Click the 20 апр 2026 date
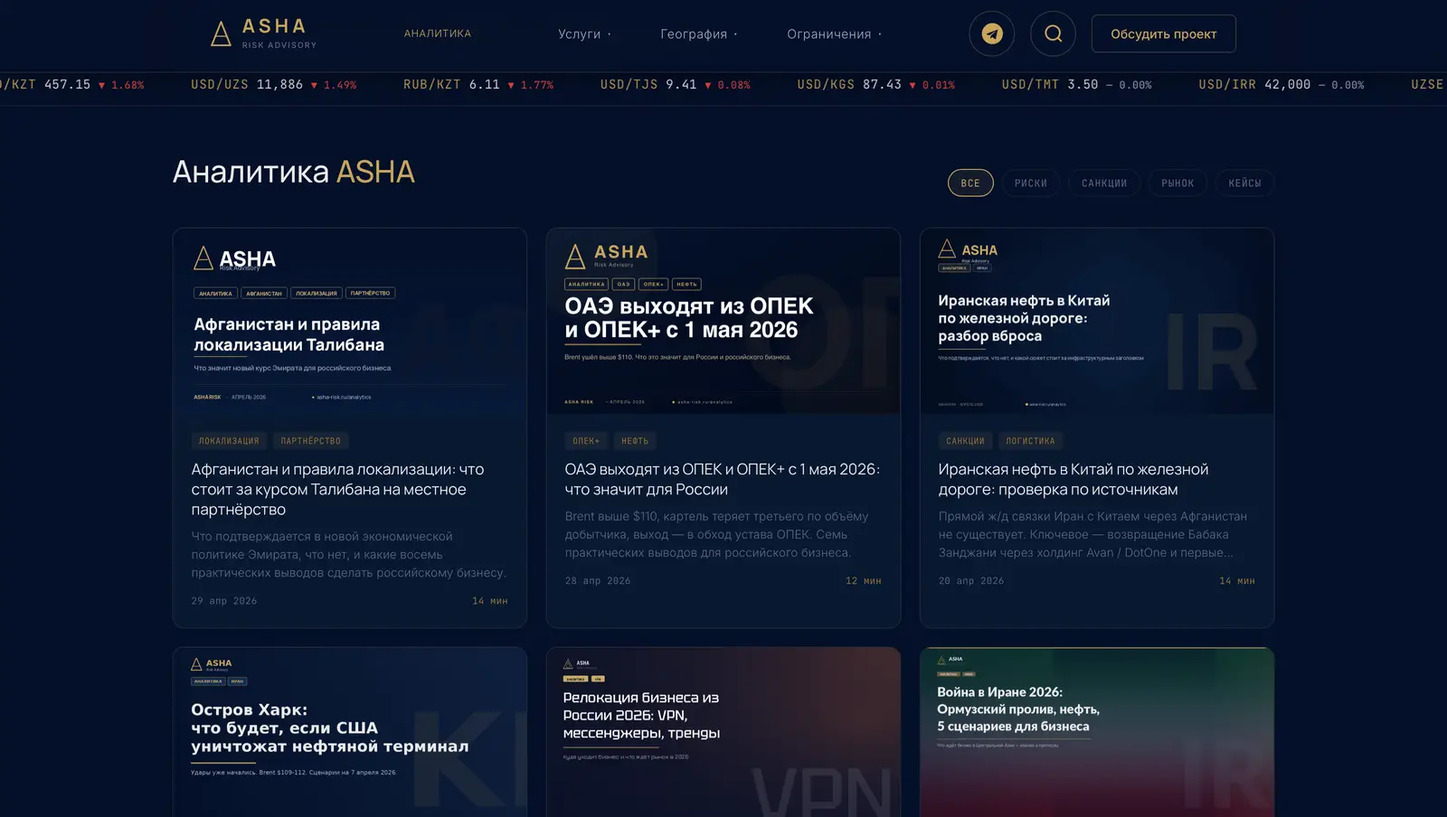 tap(971, 581)
